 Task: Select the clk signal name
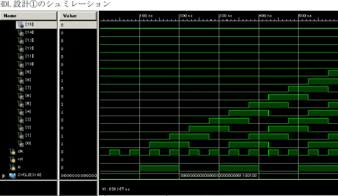21,151
